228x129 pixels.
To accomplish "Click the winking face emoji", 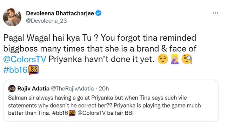I will pos(163,59).
